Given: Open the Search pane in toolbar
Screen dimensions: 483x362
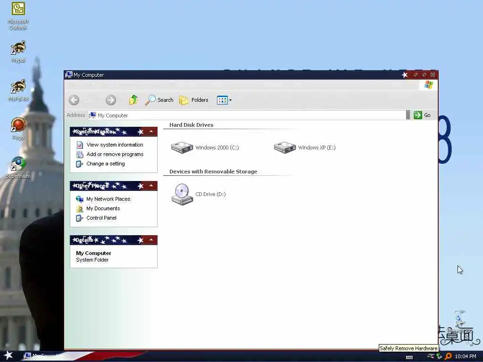Looking at the screenshot, I should pos(159,100).
